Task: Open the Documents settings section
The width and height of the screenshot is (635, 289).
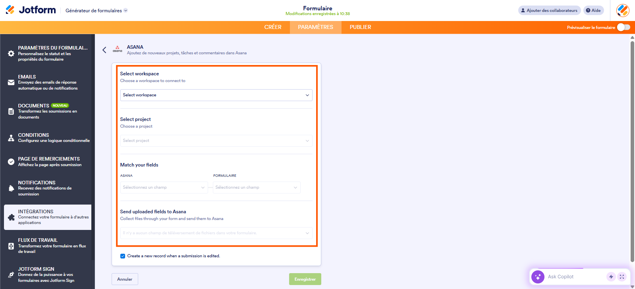Action: [x=48, y=111]
